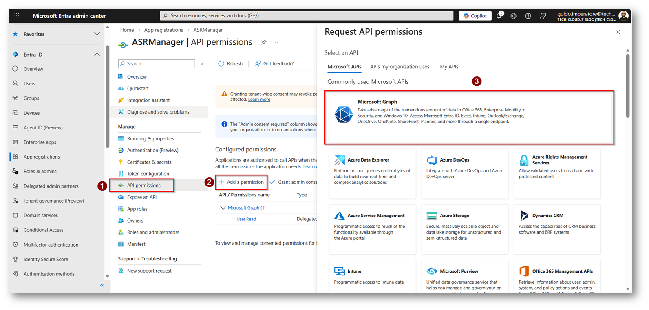
Task: Open App roles item
Action: point(137,209)
